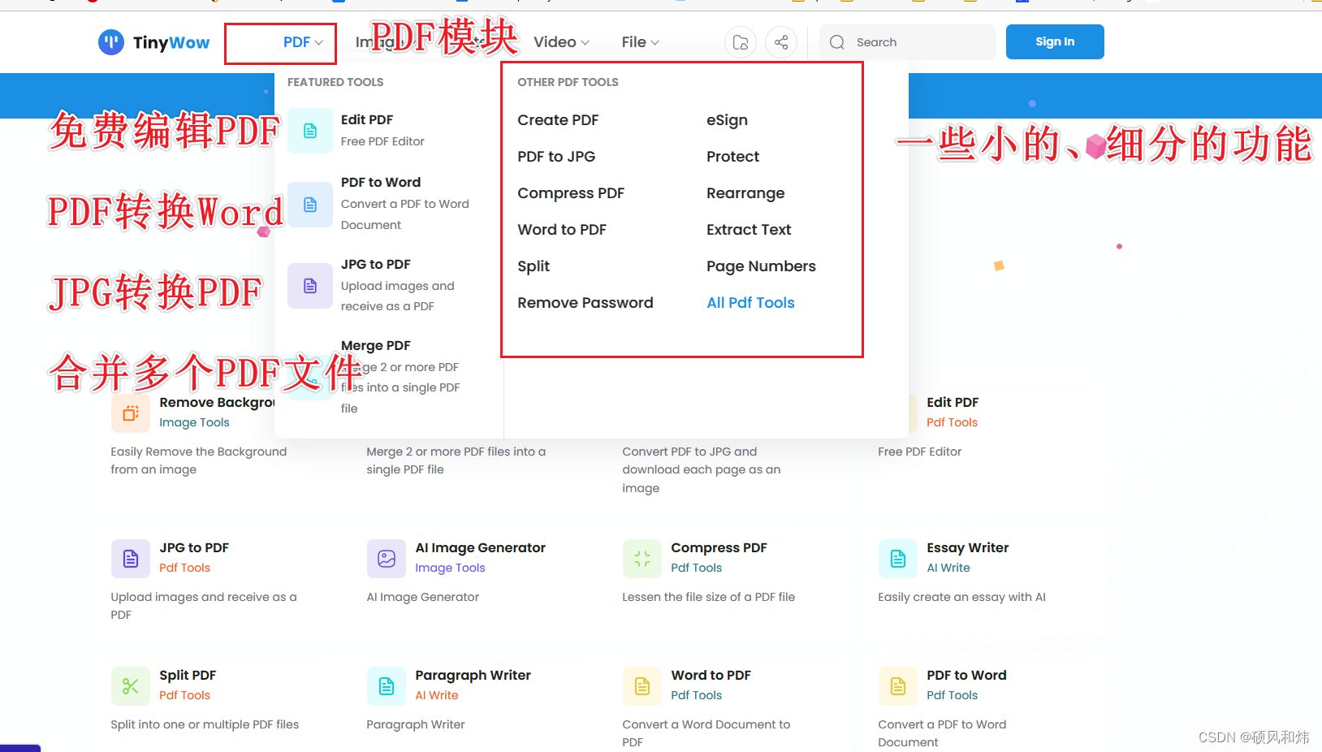Click the Compress PDF card icon
The height and width of the screenshot is (752, 1322).
pos(642,559)
